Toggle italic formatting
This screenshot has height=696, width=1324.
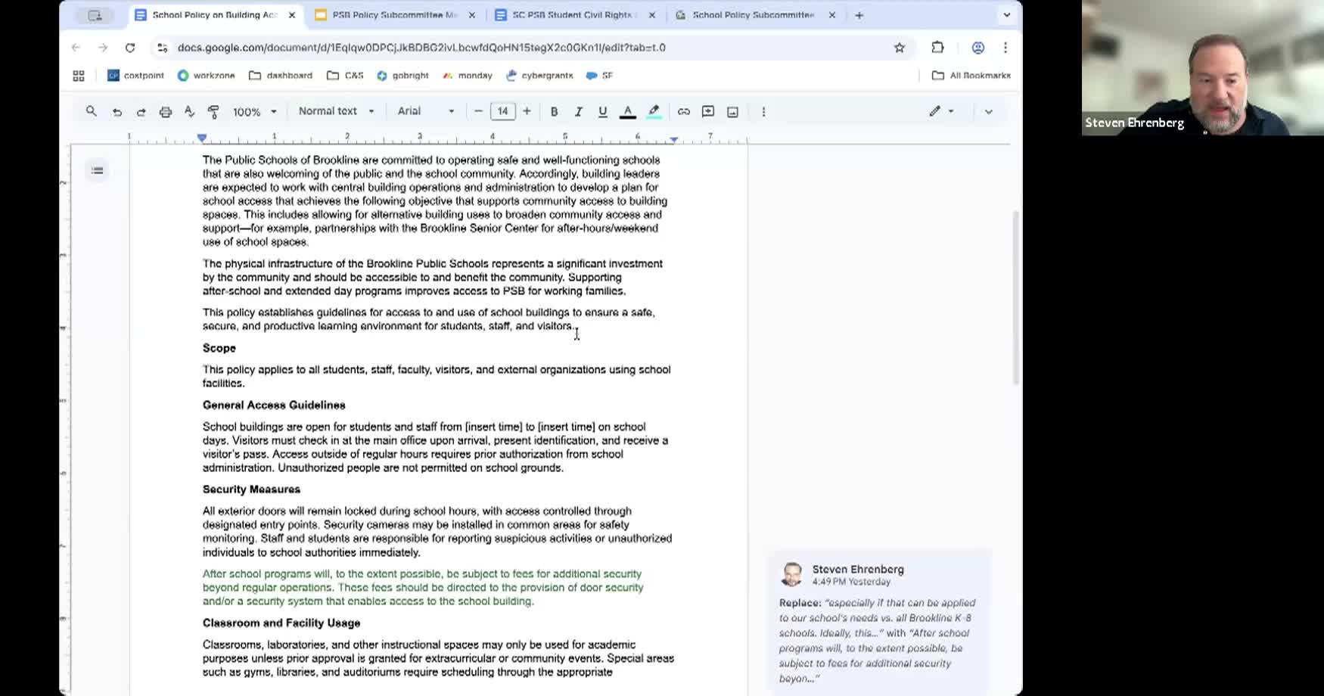pyautogui.click(x=578, y=111)
